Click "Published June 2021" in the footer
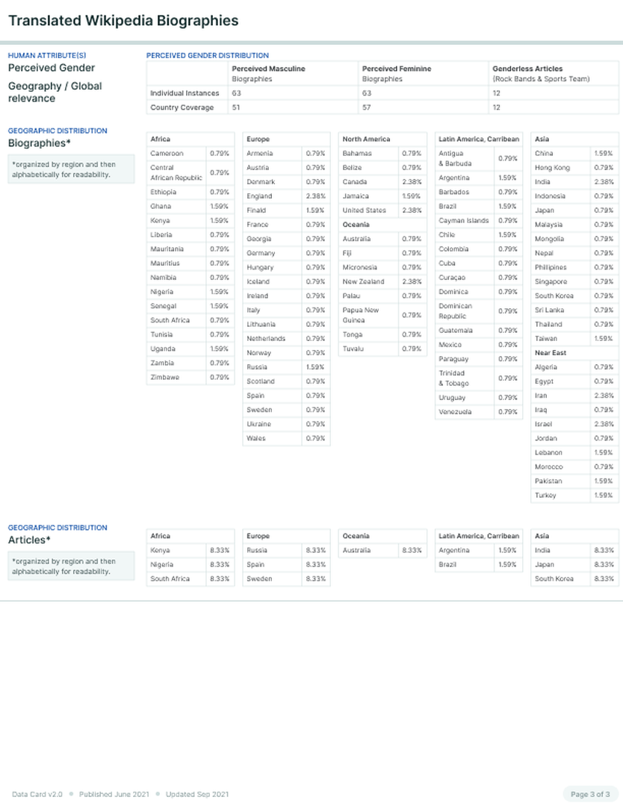The image size is (623, 806). tap(114, 794)
